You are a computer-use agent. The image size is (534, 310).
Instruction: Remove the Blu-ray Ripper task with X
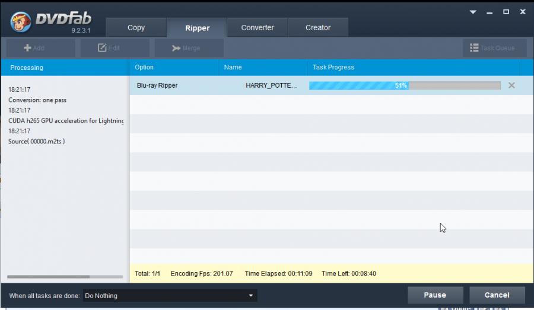point(511,85)
